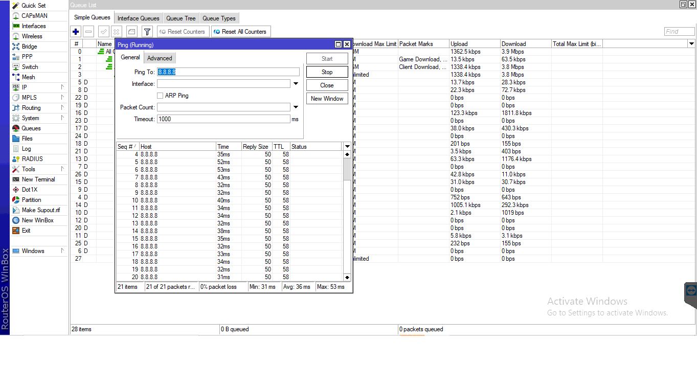Click the comment icon in queue toolbar

coord(131,32)
